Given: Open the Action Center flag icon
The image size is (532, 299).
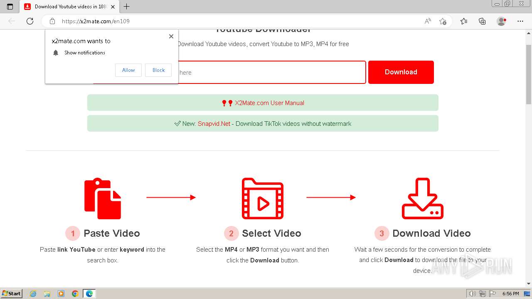Looking at the screenshot, I should (493, 294).
